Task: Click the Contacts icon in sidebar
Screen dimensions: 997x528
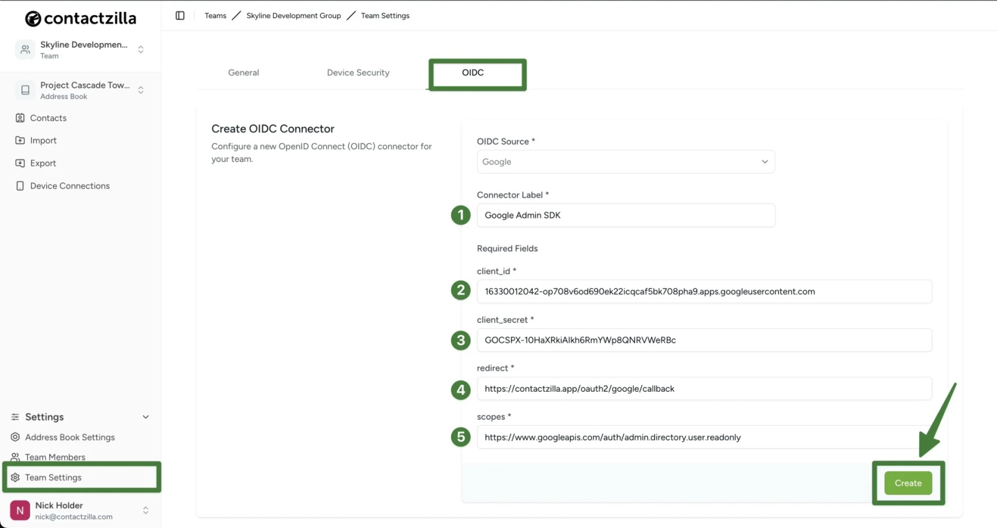Action: pyautogui.click(x=20, y=118)
